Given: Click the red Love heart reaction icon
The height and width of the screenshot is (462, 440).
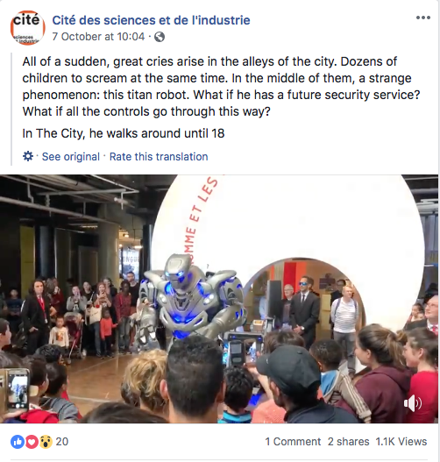Looking at the screenshot, I should point(32,442).
